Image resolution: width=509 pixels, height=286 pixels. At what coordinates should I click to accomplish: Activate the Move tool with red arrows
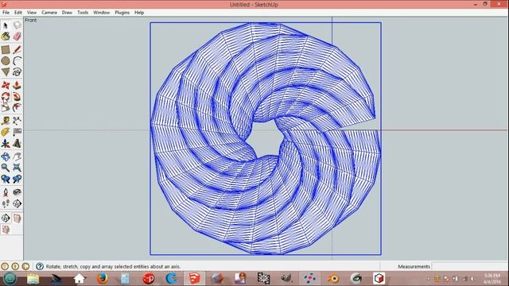tap(6, 85)
